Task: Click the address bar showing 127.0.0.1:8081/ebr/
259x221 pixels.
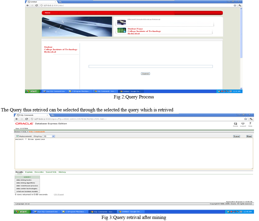Action: 135,6
